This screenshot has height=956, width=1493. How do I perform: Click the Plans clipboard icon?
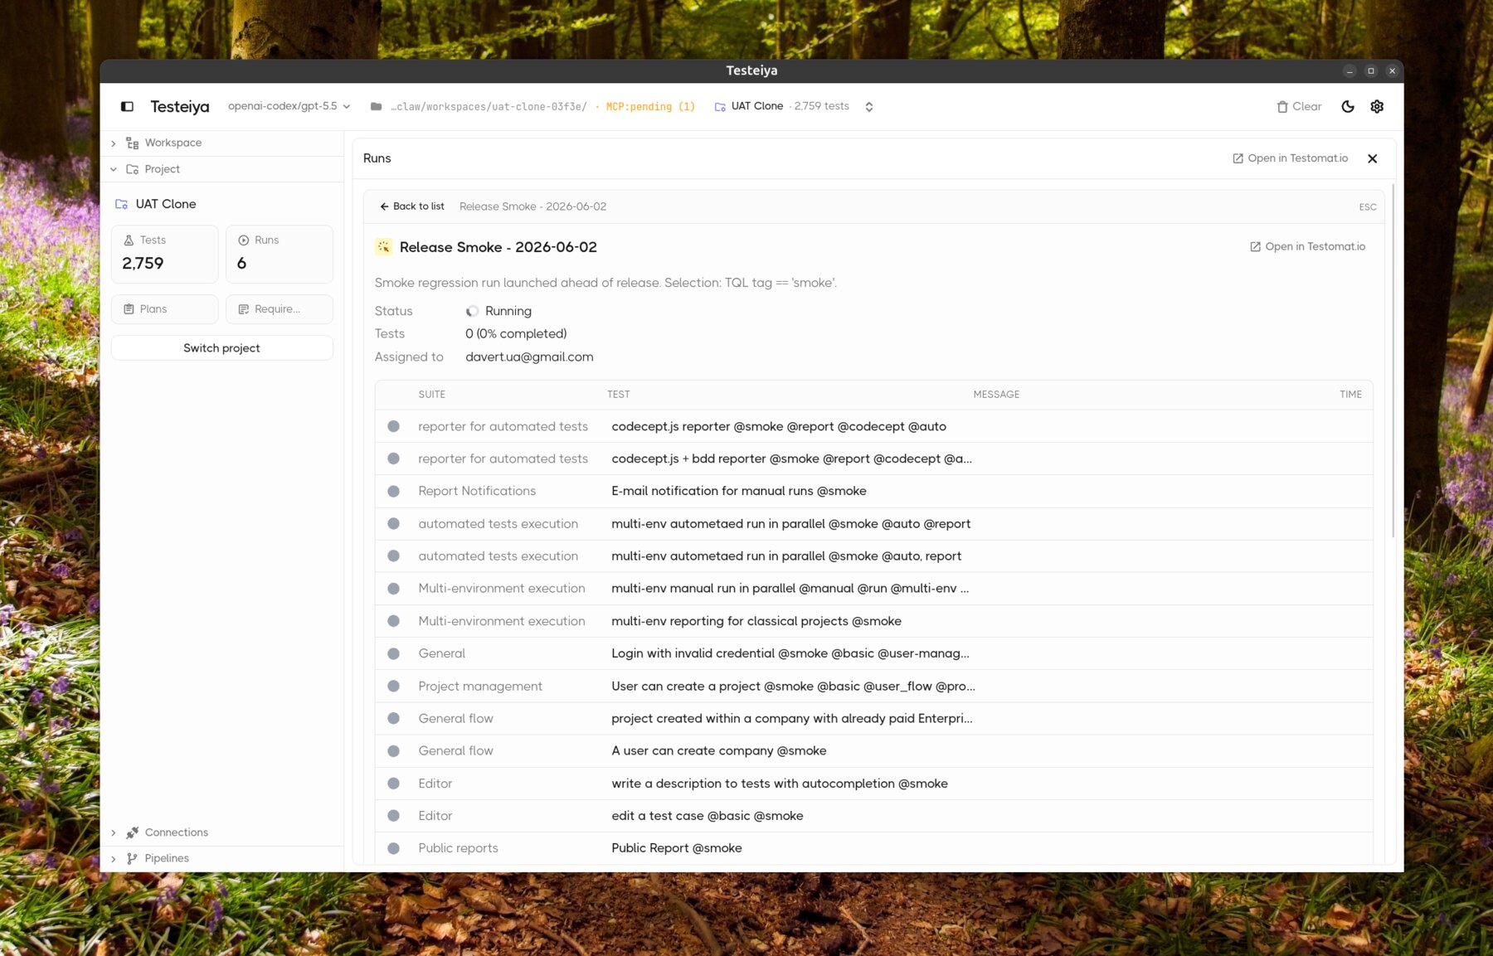(129, 309)
